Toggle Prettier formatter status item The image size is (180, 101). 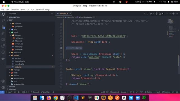(166, 92)
